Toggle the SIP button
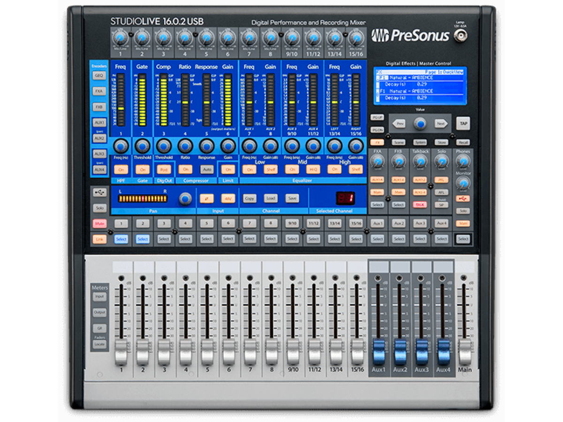Screen dimensions: 563x422 (x=441, y=205)
